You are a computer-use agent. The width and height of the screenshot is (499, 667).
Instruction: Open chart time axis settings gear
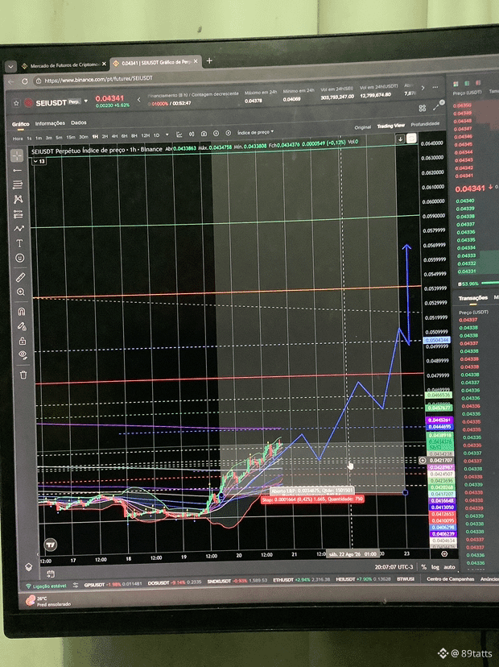click(444, 554)
